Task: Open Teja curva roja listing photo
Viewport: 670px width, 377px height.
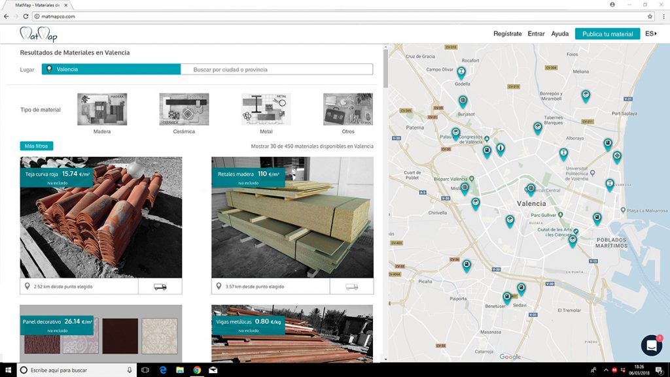Action: pos(101,218)
